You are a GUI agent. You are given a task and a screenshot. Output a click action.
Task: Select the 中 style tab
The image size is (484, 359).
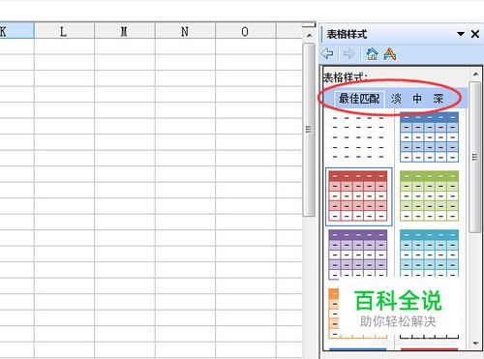click(x=417, y=99)
